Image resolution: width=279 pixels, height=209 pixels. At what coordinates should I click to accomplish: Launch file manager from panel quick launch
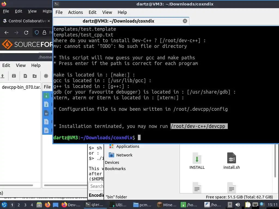tap(39, 205)
